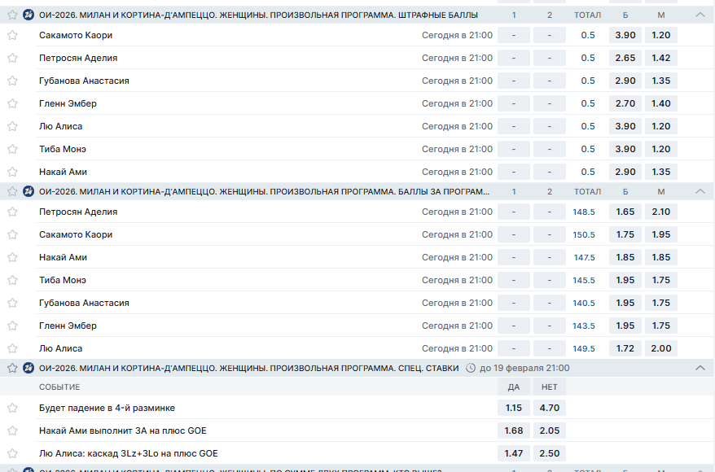
Task: Select НЕТ odds 2.50 for Лю Алиса cascade
Action: point(550,453)
